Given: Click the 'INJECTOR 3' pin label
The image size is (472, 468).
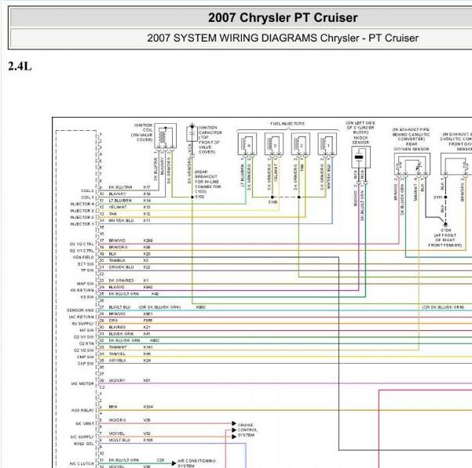Looking at the screenshot, I should (82, 211).
